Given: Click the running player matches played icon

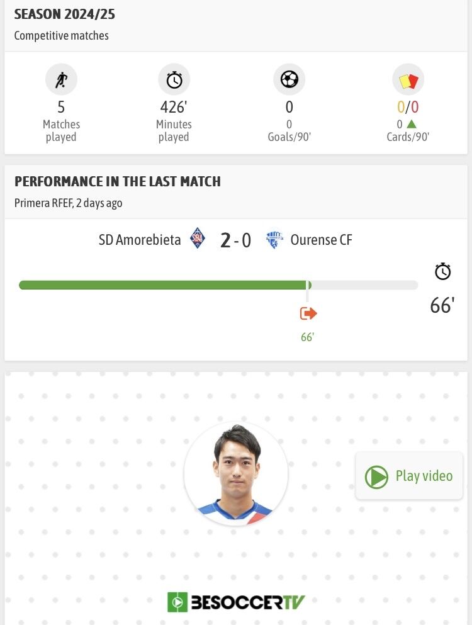Looking at the screenshot, I should tap(61, 79).
